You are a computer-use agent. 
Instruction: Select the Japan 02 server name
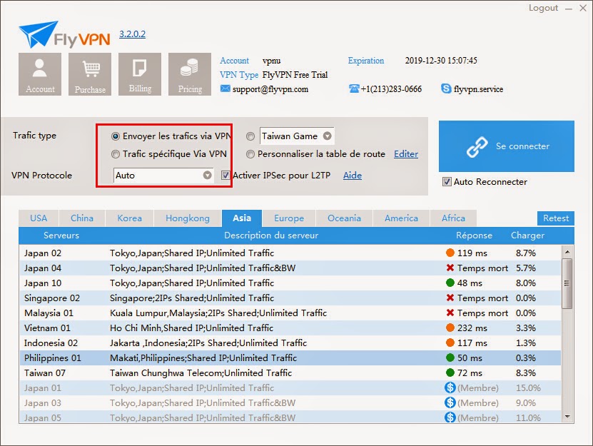tap(43, 253)
